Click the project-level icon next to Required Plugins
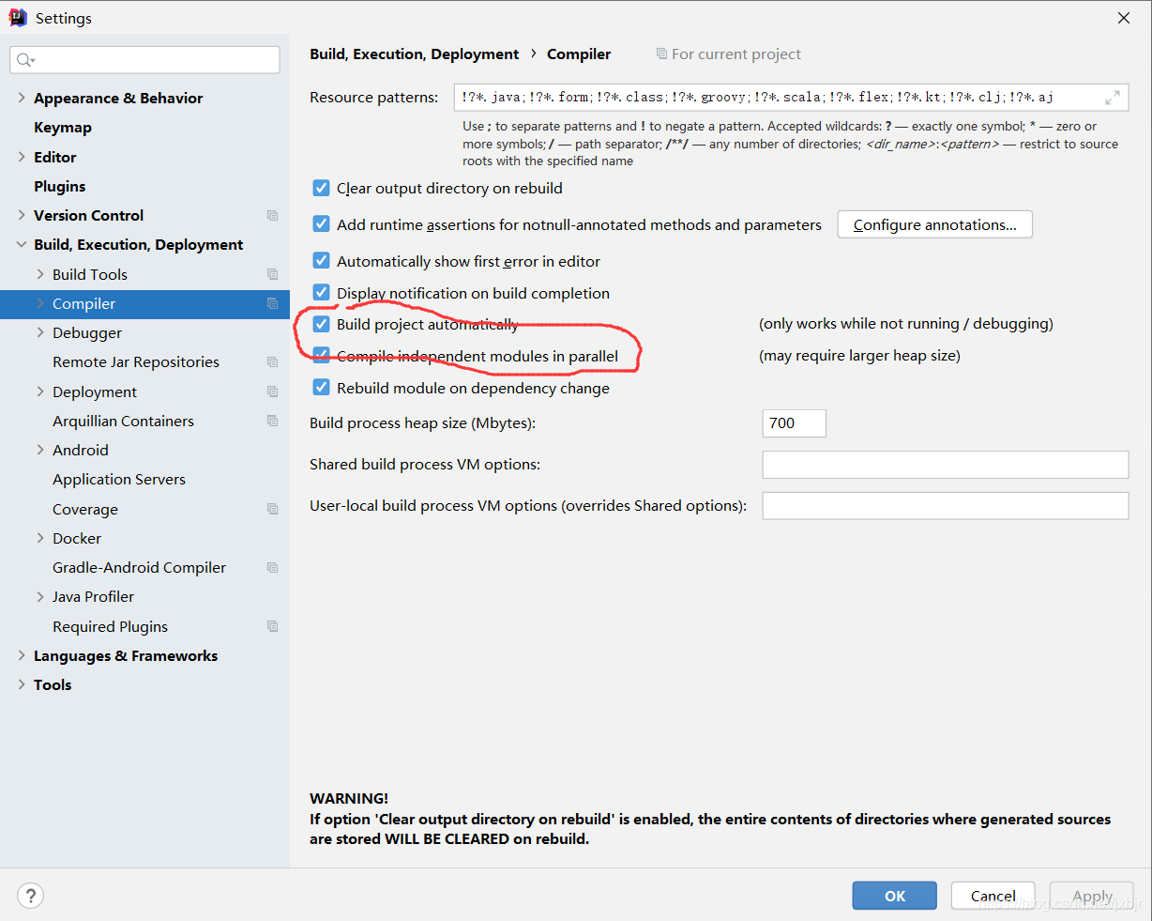The image size is (1152, 921). coord(272,626)
